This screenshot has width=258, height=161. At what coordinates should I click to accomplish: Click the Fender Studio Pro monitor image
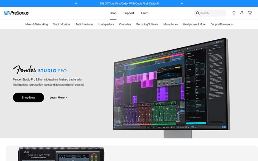click(x=171, y=88)
